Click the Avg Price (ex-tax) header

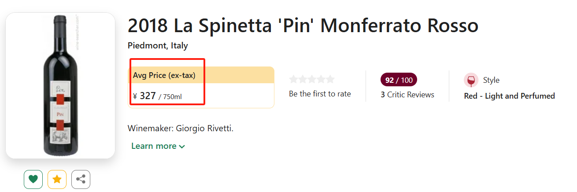click(164, 75)
